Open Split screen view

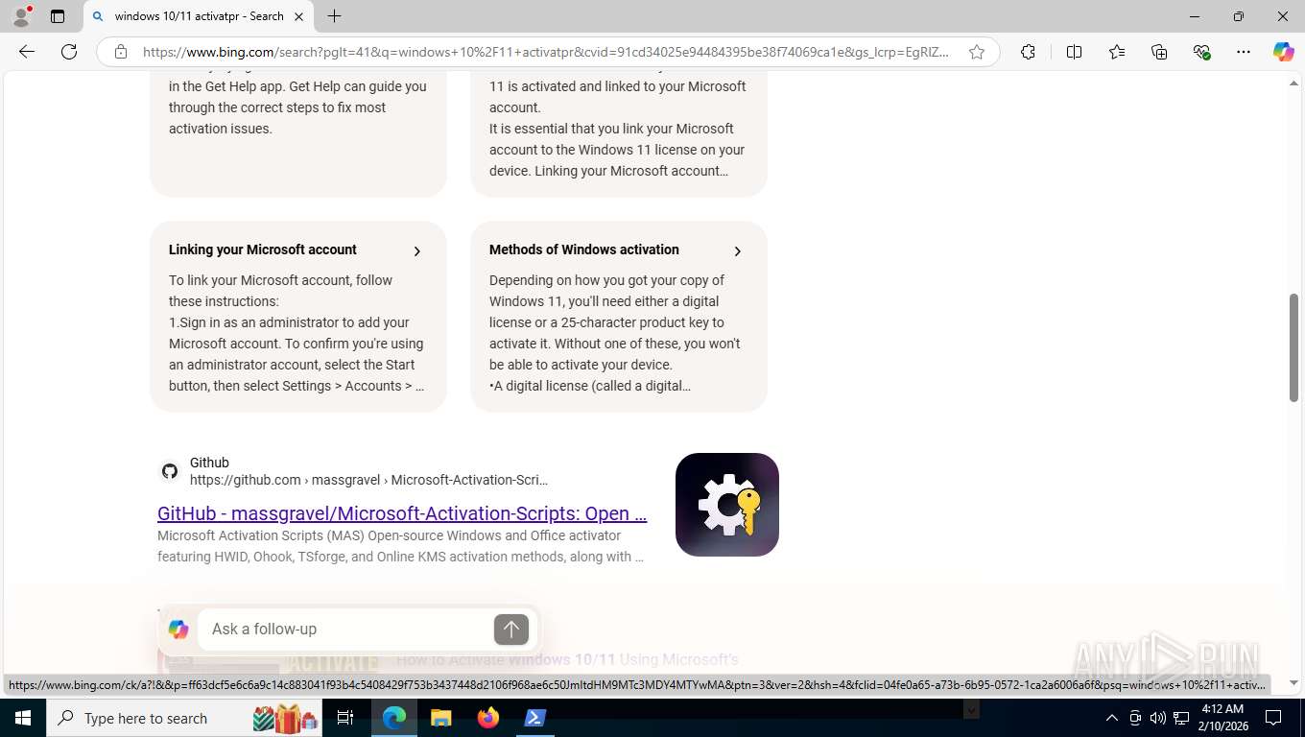click(x=1074, y=52)
